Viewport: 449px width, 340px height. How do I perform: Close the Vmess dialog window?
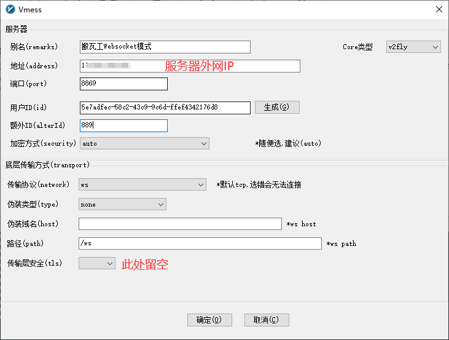[439, 9]
